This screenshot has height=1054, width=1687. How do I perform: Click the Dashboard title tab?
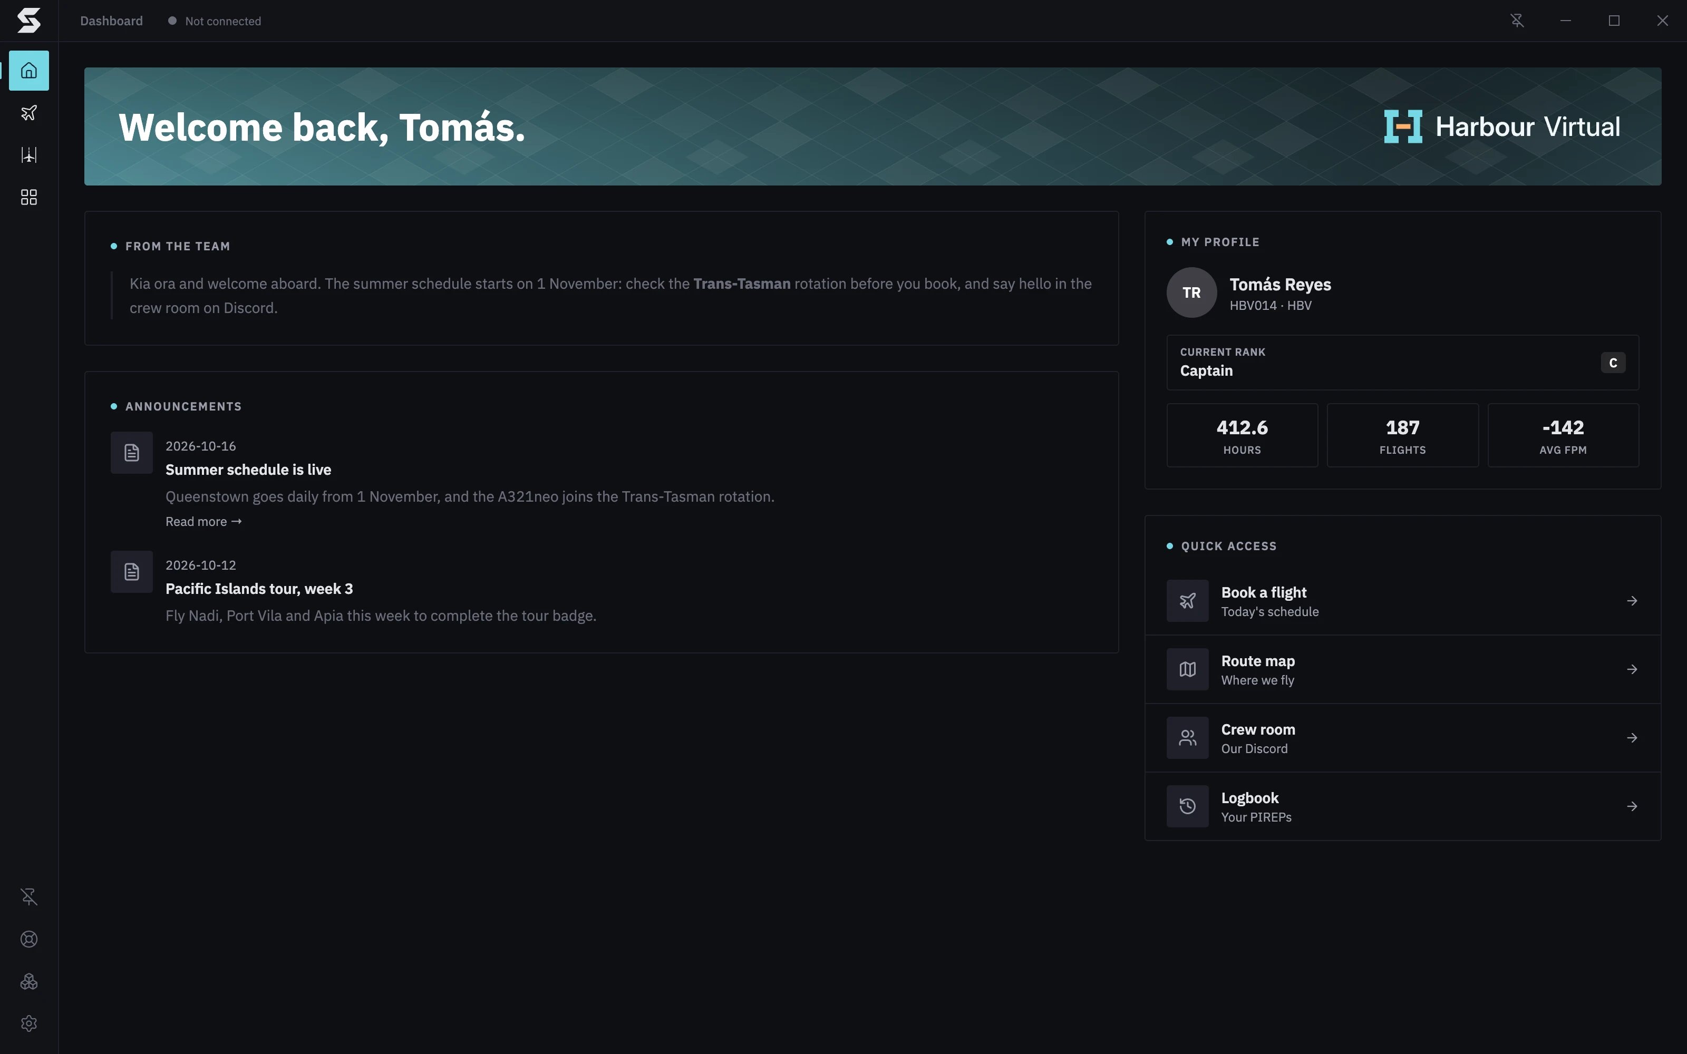point(112,21)
